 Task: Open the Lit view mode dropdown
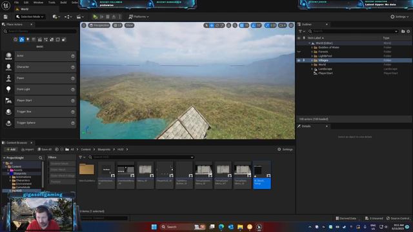click(x=117, y=25)
